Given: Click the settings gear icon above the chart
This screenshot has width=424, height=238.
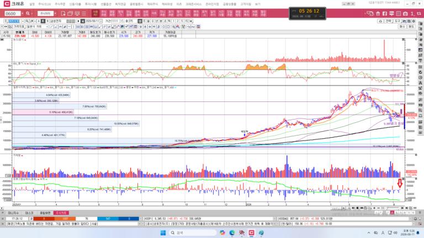Looking at the screenshot, I should pos(414,21).
